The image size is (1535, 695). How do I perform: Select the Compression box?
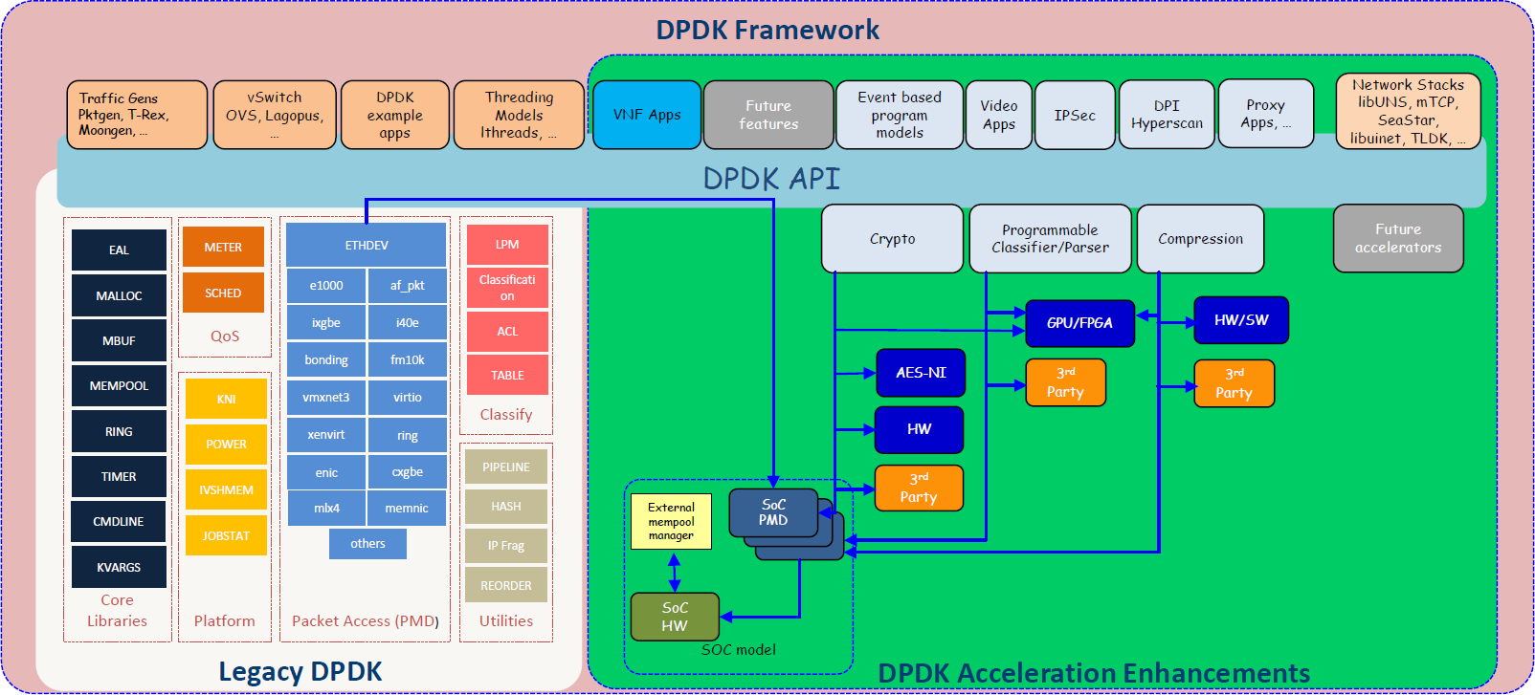(x=1201, y=239)
